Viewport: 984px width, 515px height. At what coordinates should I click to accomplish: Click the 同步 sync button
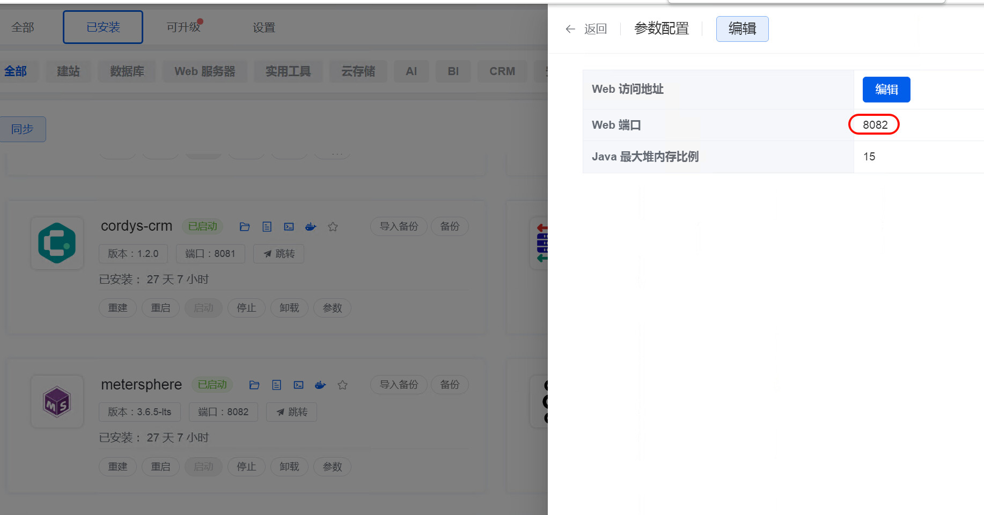click(23, 129)
